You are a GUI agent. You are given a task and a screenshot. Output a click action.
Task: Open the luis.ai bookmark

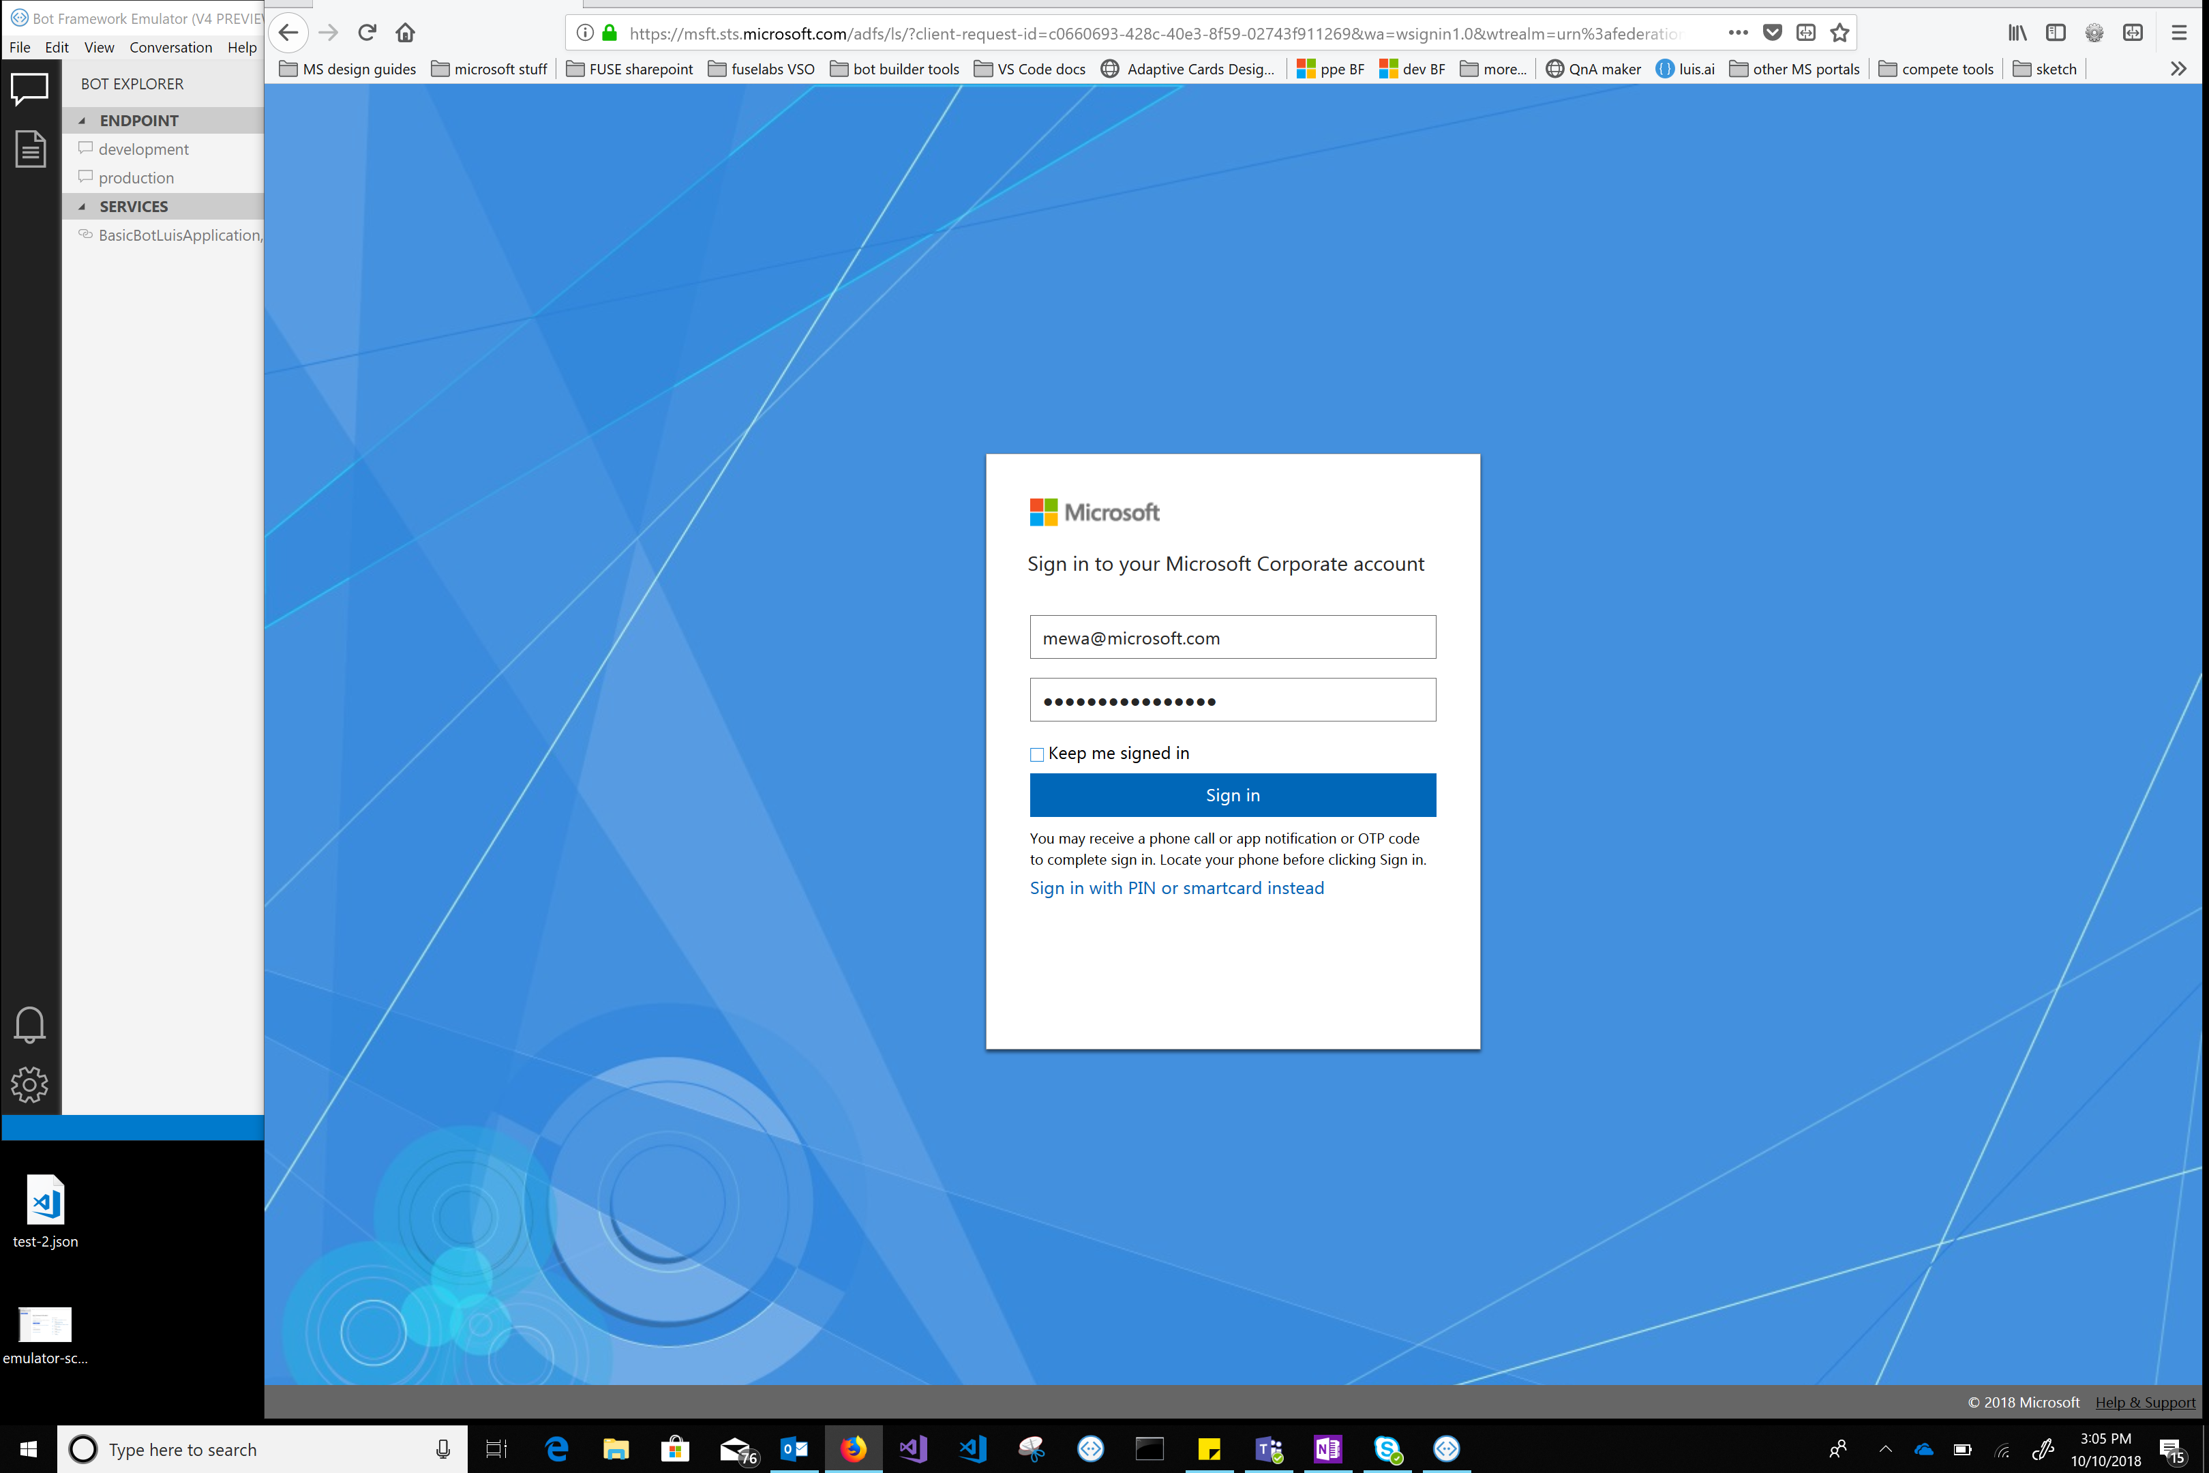(1685, 69)
